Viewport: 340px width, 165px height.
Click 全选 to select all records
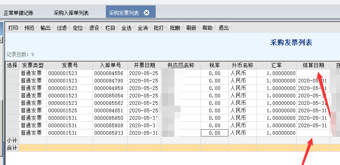127,28
